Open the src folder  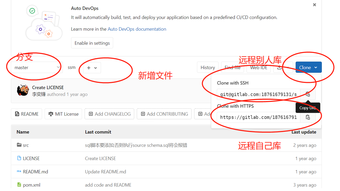(26, 145)
